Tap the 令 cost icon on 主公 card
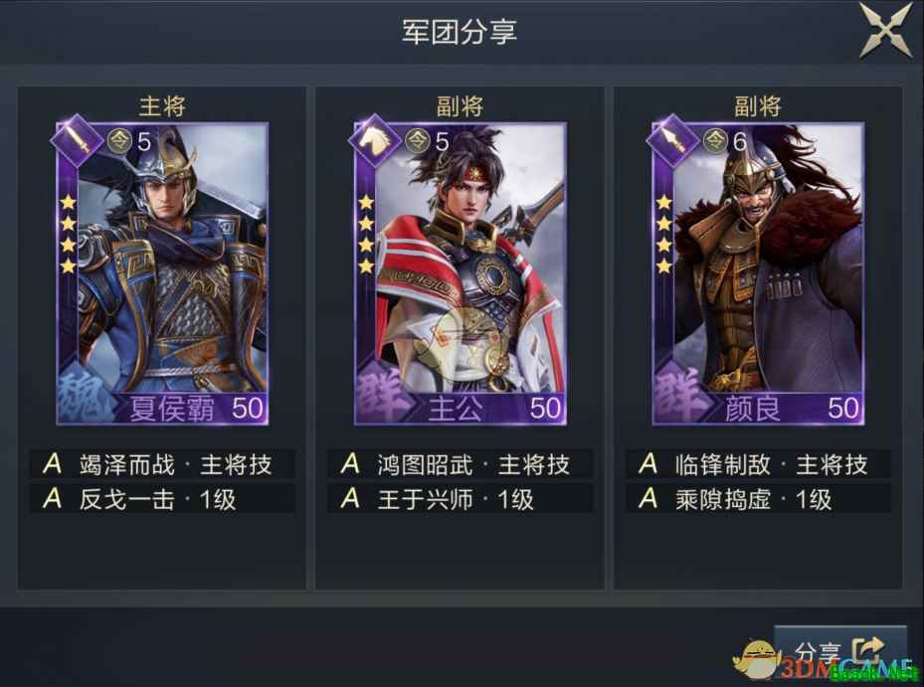Screen dimensions: 924x687 click(x=417, y=141)
